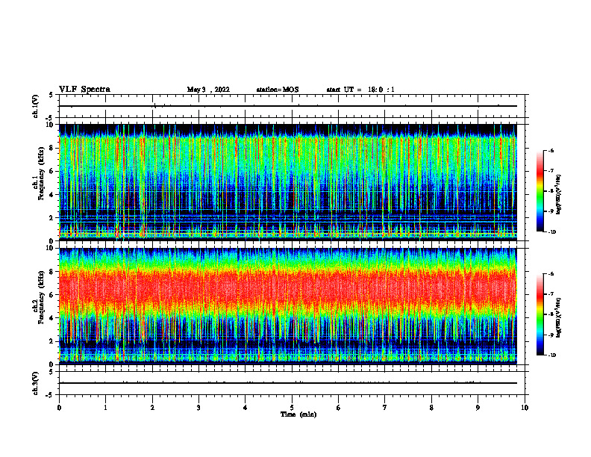Click time axis tick label "9"
This screenshot has width=591, height=457.
(478, 408)
